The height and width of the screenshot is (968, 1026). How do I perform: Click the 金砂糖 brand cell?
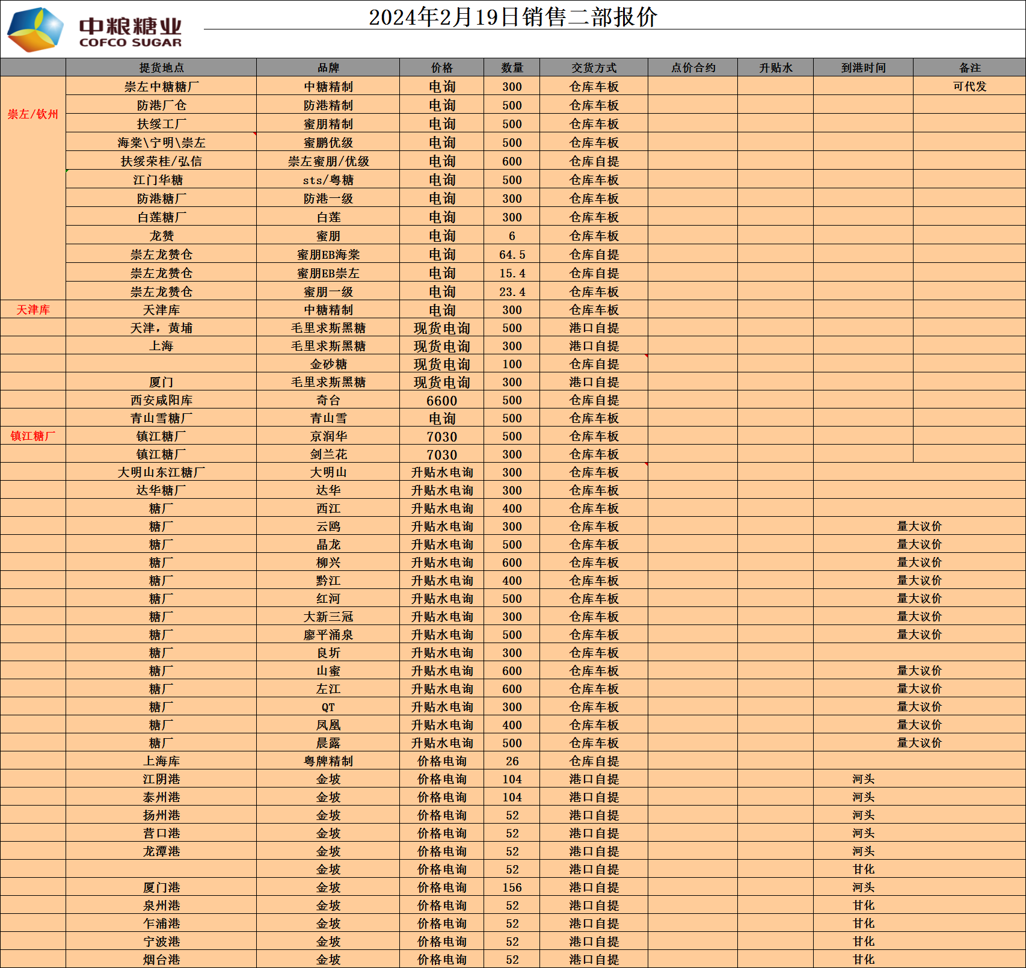tap(328, 364)
